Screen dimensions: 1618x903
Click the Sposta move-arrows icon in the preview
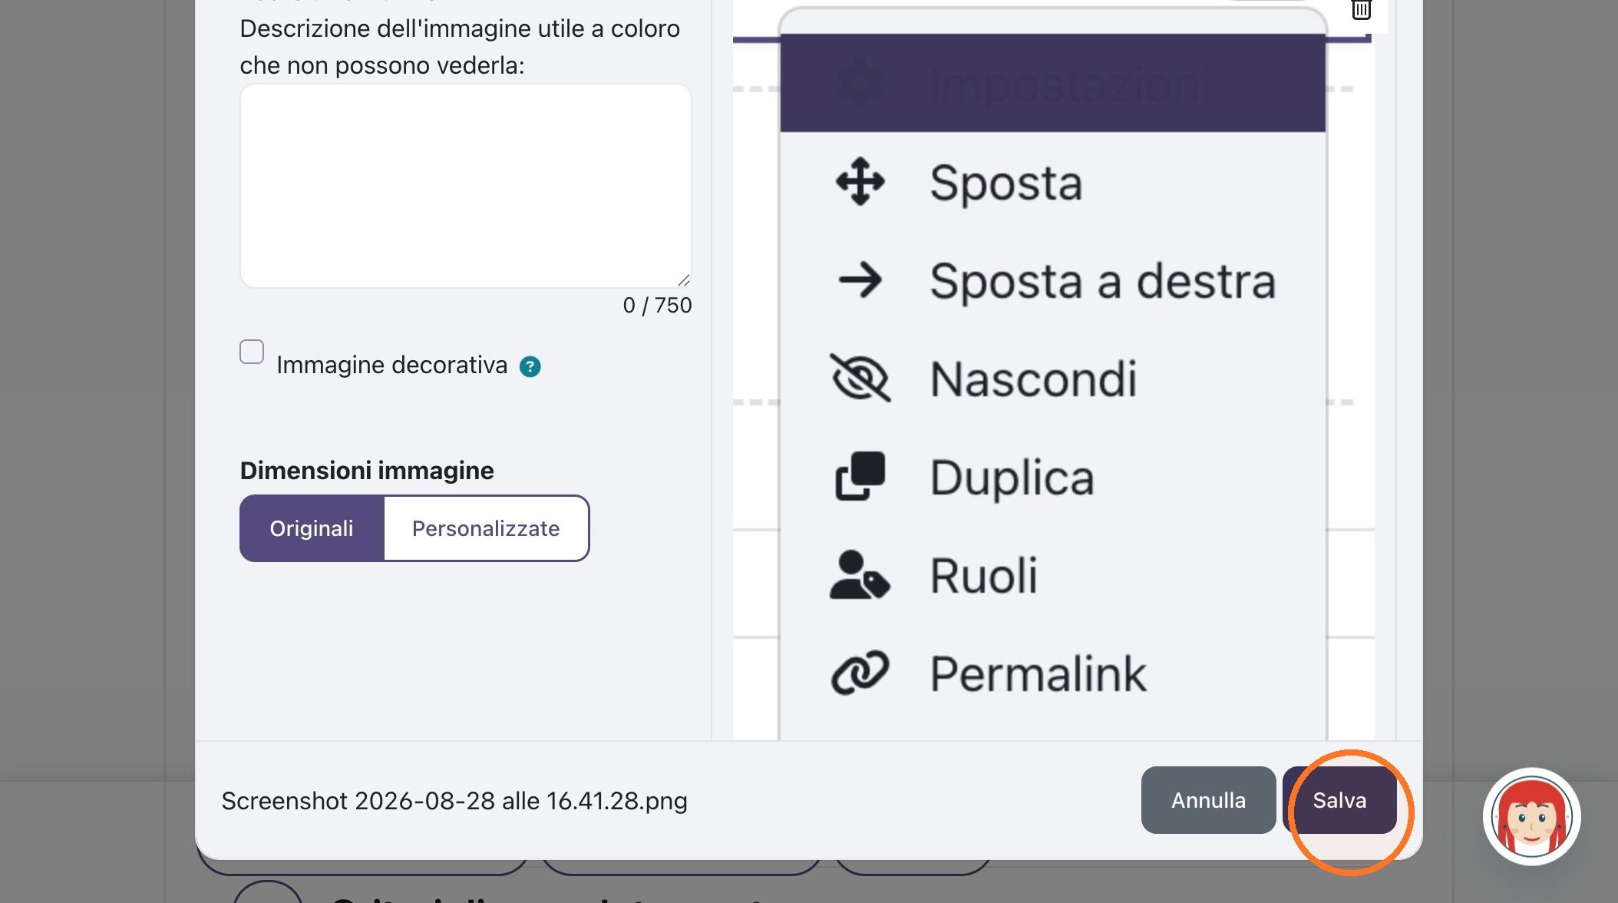860,182
